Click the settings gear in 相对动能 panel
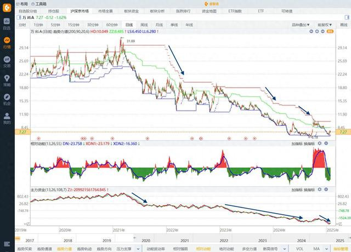The width and height of the screenshot is (351, 252). tap(320, 143)
